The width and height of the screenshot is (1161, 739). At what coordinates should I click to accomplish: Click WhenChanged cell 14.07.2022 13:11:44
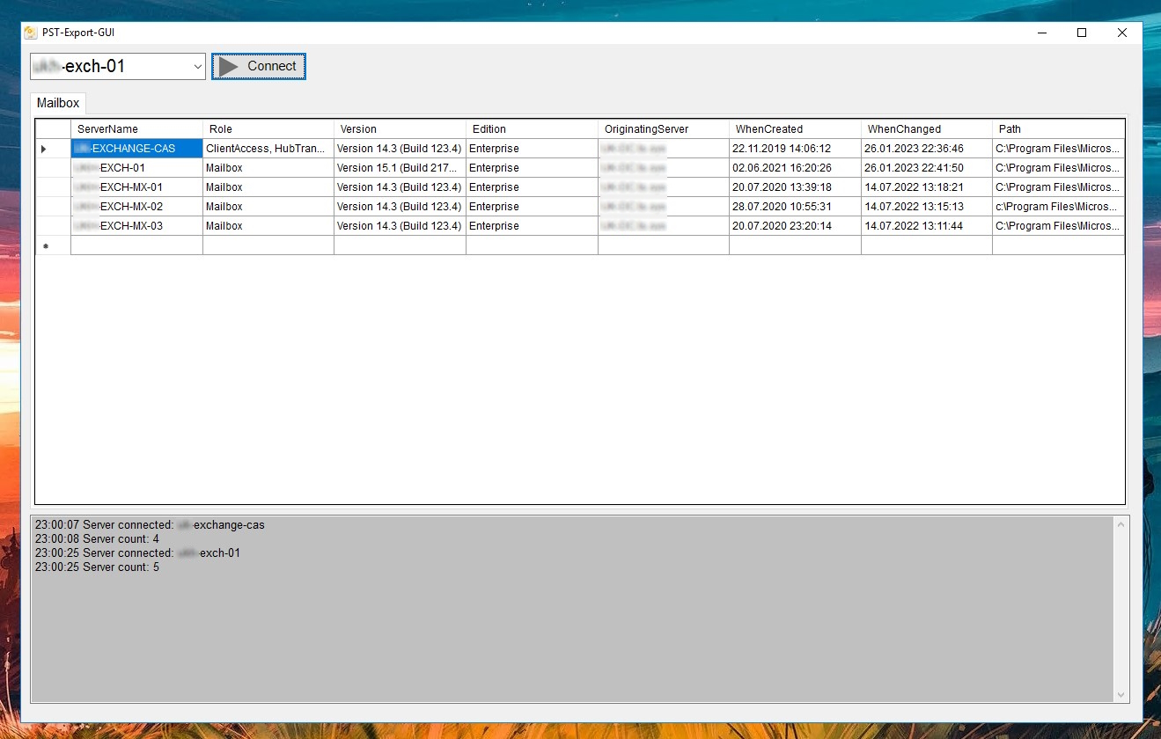[927, 226]
